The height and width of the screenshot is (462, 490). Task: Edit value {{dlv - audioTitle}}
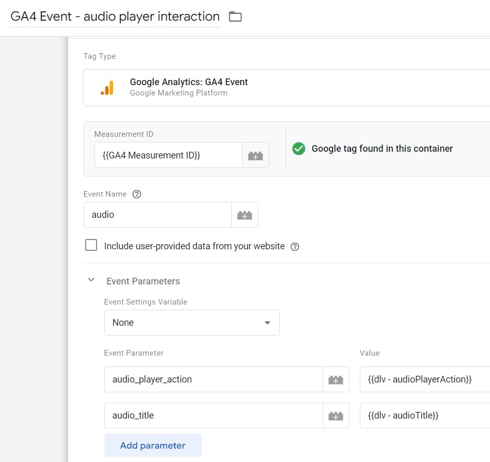click(x=425, y=416)
